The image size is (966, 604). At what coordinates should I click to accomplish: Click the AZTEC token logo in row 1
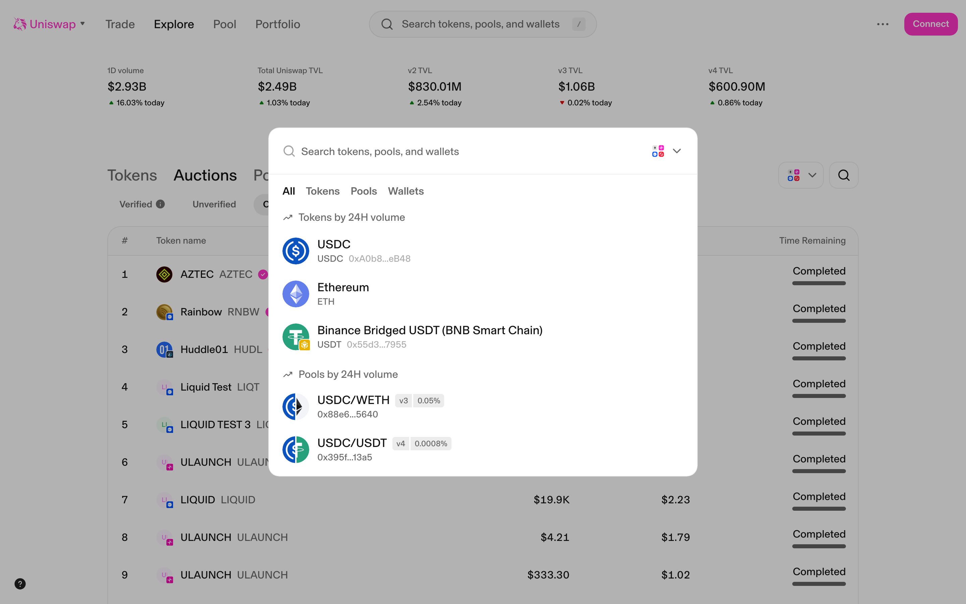(x=164, y=274)
